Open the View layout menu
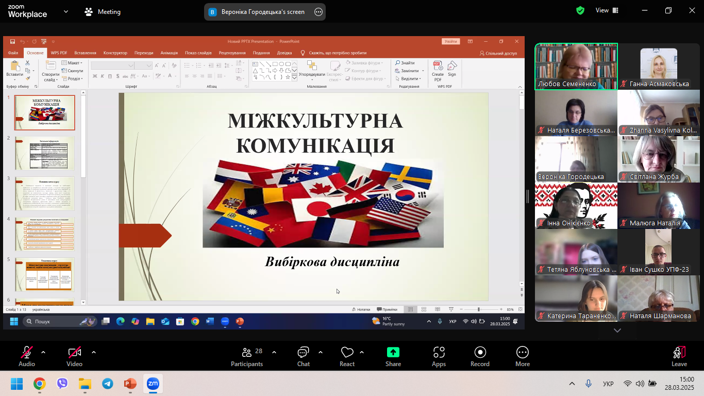 (x=607, y=10)
